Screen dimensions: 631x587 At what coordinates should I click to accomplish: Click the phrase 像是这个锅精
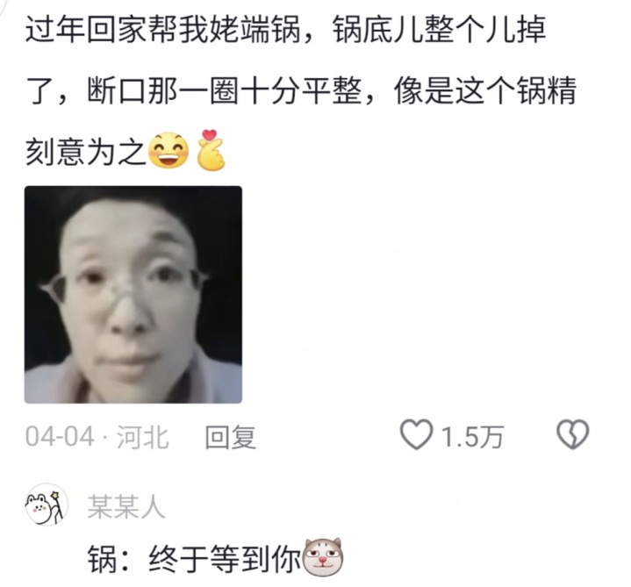[485, 90]
